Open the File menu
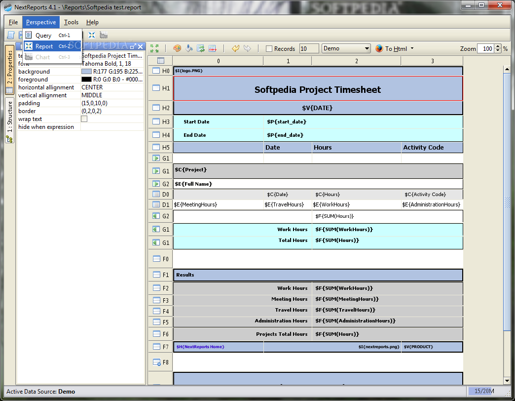515x401 pixels. point(13,22)
